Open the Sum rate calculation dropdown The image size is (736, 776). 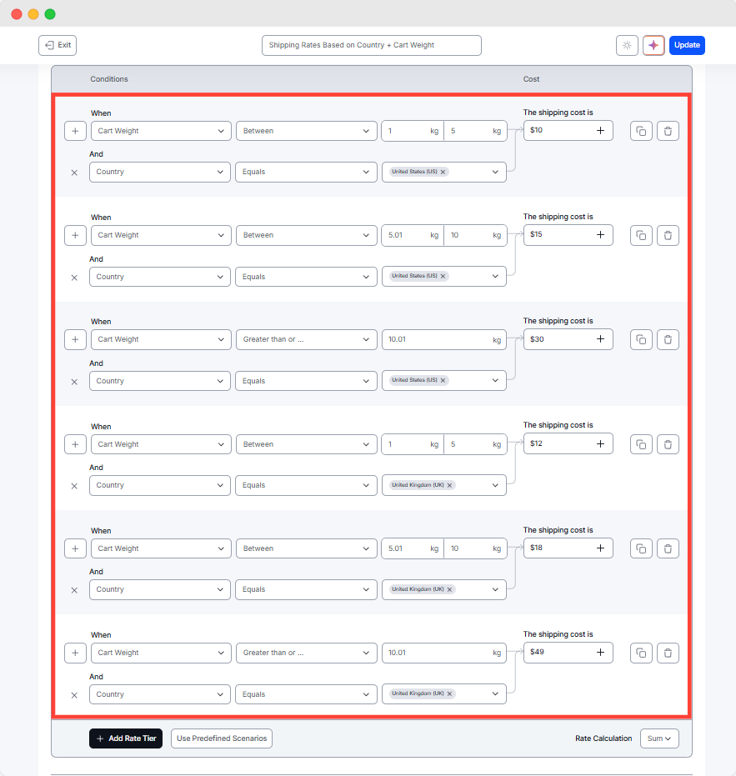pos(659,738)
